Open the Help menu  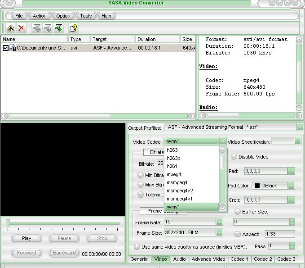[x=106, y=16]
